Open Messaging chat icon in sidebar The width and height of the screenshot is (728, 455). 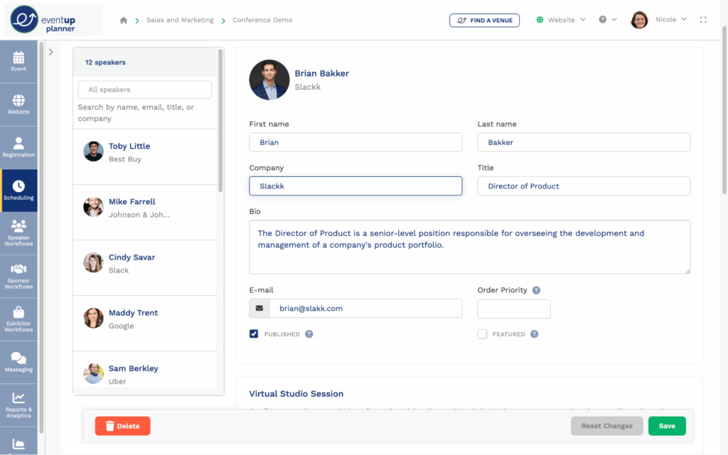pos(18,362)
